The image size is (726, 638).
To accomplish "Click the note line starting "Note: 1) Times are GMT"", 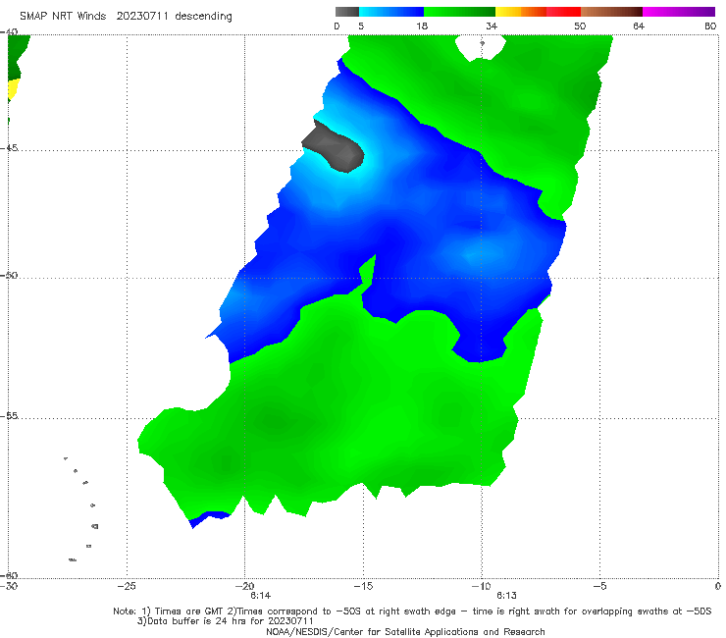I will pos(412,611).
